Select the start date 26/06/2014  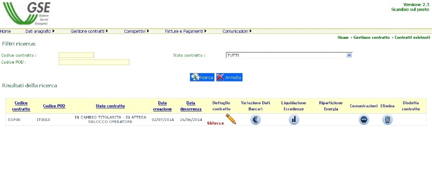coord(191,120)
